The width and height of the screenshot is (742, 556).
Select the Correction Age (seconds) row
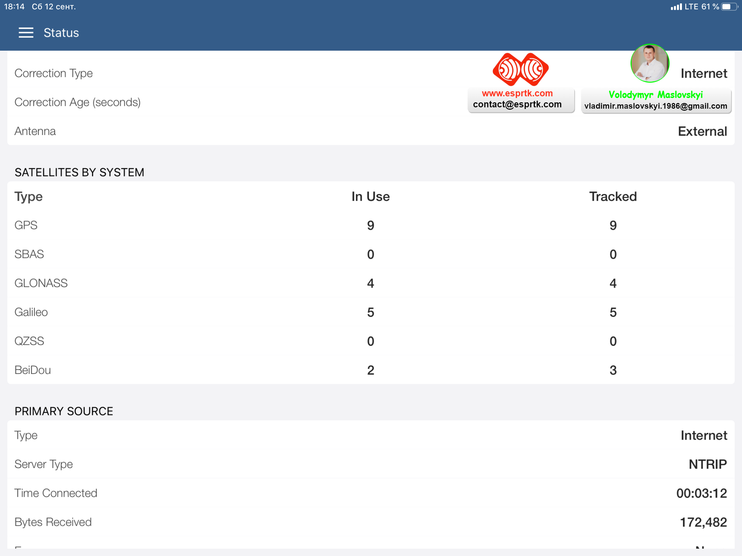tap(77, 102)
